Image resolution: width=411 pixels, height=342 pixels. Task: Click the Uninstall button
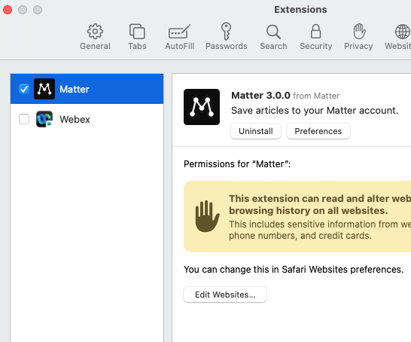click(x=256, y=131)
